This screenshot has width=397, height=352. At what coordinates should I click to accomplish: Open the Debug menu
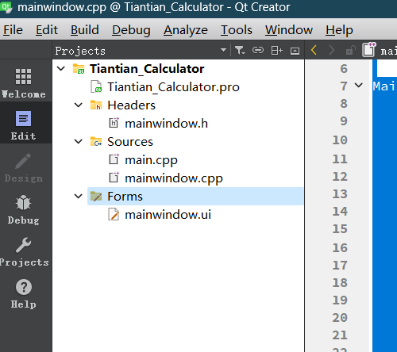131,29
